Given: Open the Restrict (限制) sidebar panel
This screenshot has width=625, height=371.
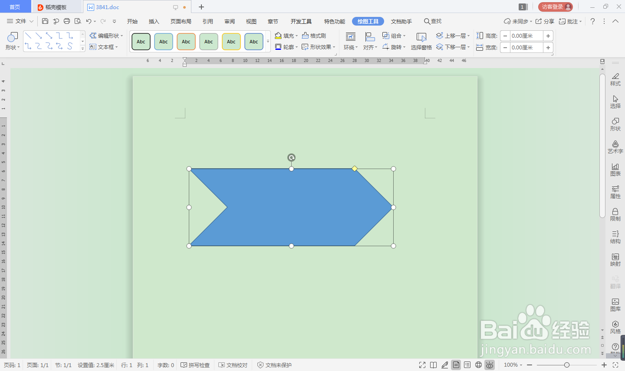Looking at the screenshot, I should point(615,215).
